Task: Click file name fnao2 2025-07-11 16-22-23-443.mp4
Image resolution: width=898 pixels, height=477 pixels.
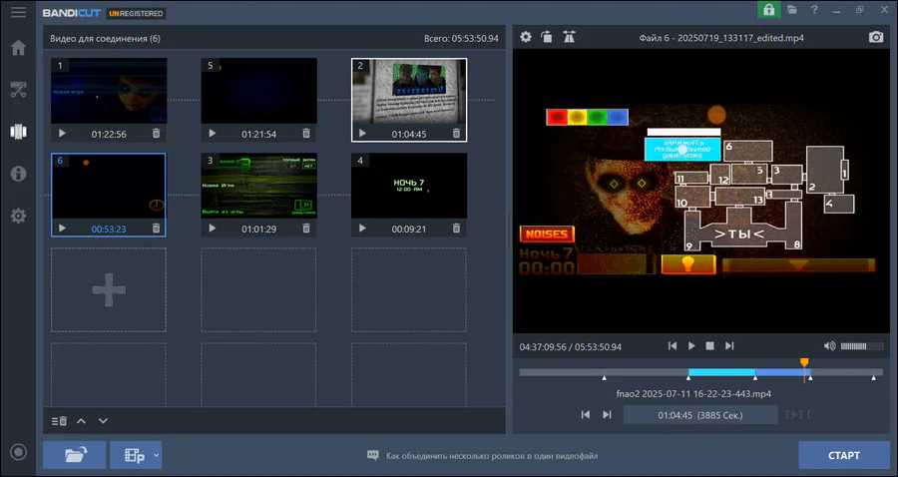Action: [693, 394]
